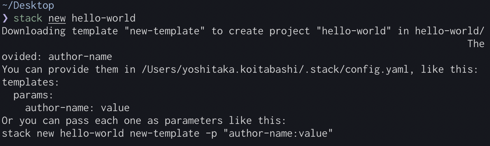The image size is (490, 146).
Task: Click the '-p' flag in example command
Action: [211, 134]
